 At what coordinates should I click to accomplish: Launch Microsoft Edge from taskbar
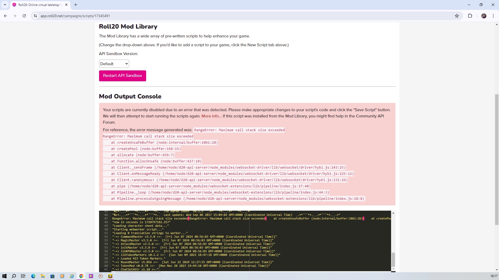click(33, 276)
